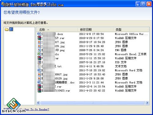Select jpg icon dated 2011-1-29 9:26:08
The width and height of the screenshot is (153, 115).
pos(39,79)
